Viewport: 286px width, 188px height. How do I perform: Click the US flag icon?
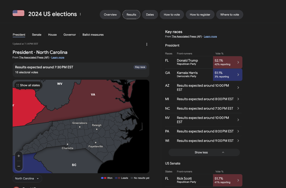point(18,13)
